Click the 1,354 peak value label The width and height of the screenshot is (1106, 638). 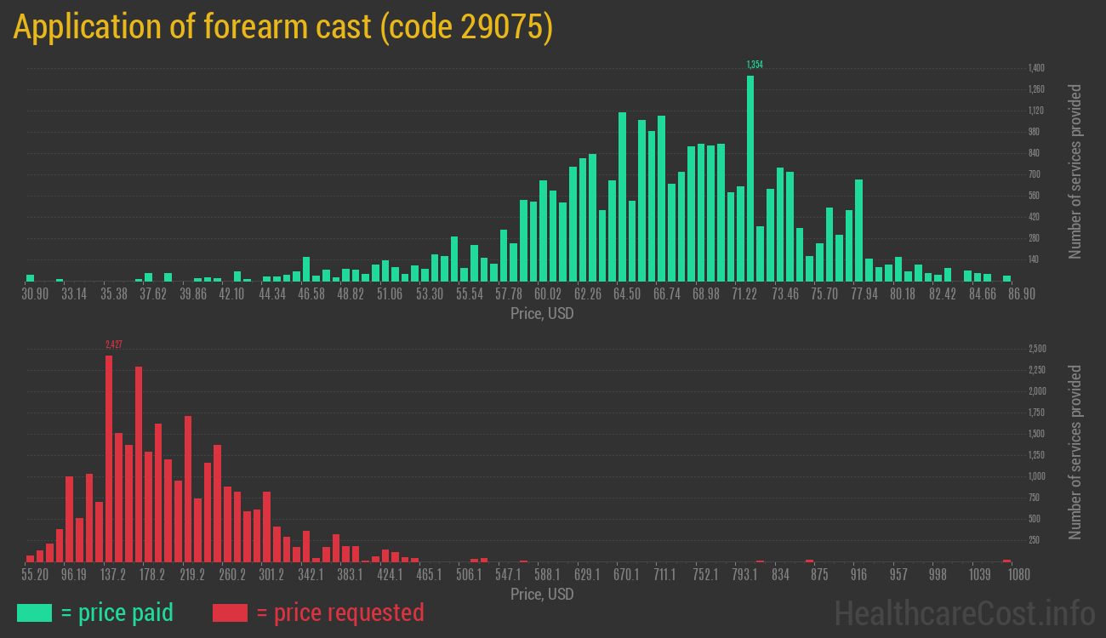click(x=755, y=65)
